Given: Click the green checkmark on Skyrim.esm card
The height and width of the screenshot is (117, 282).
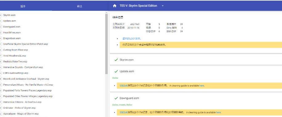Looking at the screenshot, I should click(x=116, y=60).
